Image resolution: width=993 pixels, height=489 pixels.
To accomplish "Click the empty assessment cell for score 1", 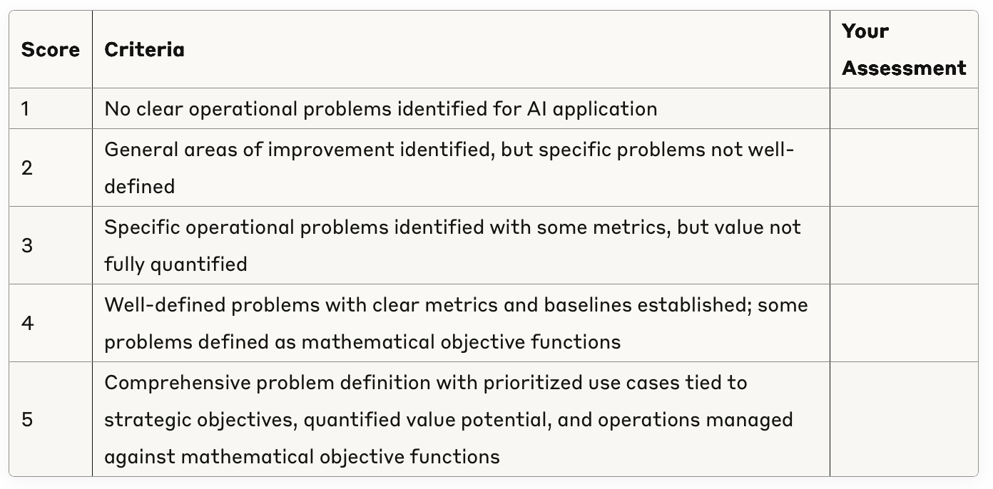I will pos(903,109).
